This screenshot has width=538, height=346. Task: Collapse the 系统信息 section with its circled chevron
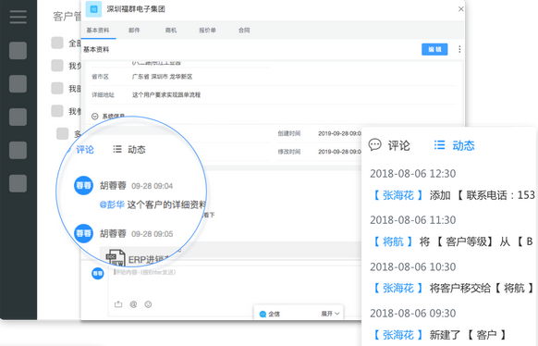[95, 117]
